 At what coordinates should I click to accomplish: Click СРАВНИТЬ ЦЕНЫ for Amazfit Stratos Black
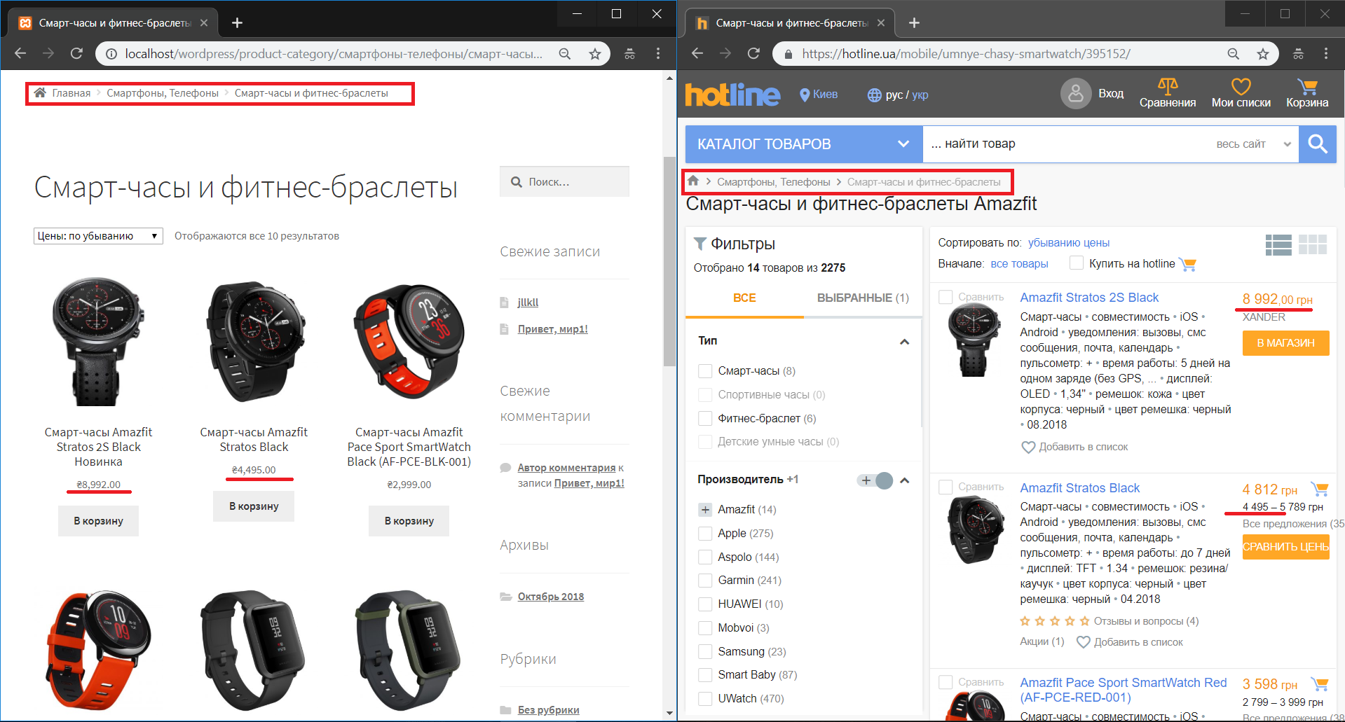[x=1285, y=547]
